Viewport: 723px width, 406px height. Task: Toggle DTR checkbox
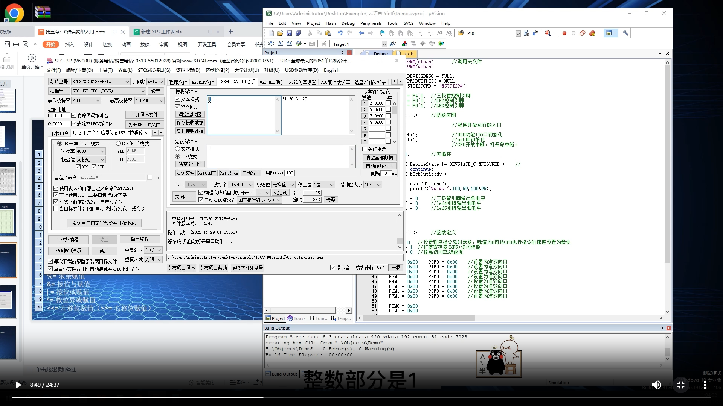(x=94, y=167)
